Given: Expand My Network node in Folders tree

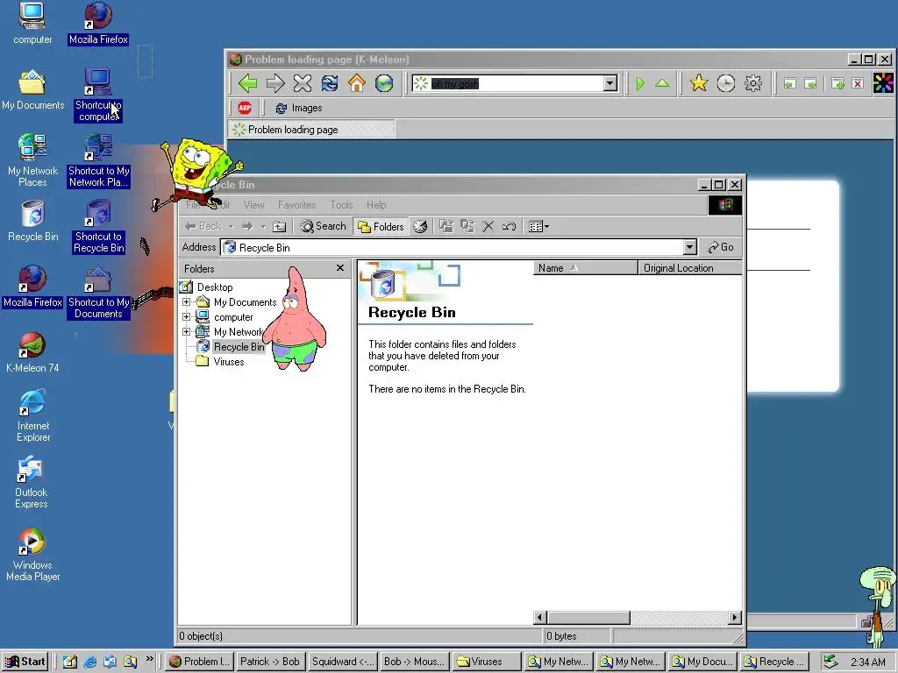Looking at the screenshot, I should coord(186,331).
